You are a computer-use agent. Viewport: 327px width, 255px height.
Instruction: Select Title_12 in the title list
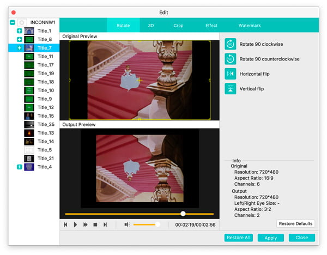click(x=46, y=107)
